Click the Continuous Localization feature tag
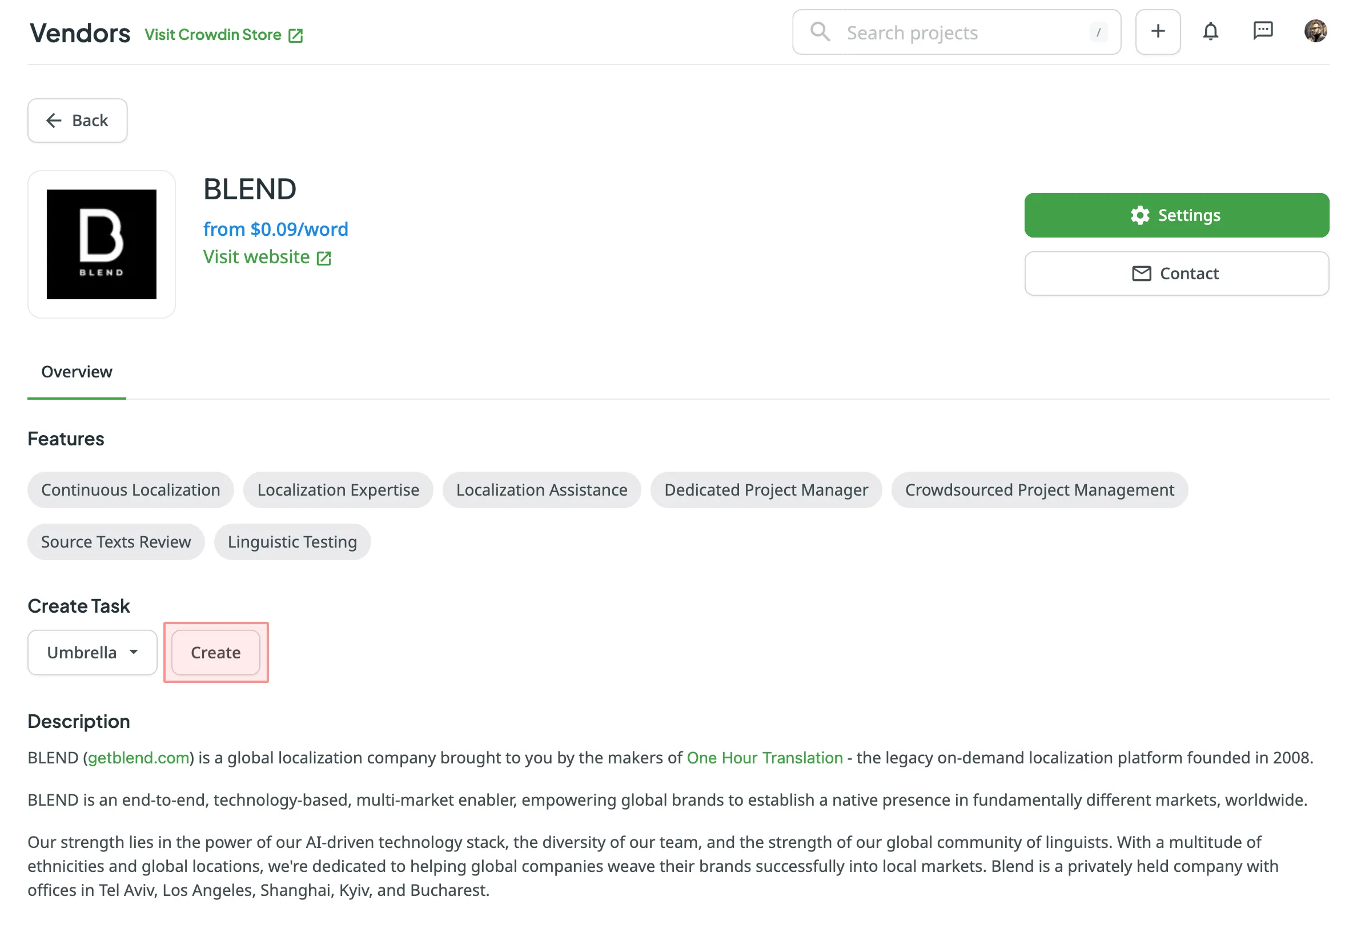The image size is (1357, 933). (x=130, y=490)
